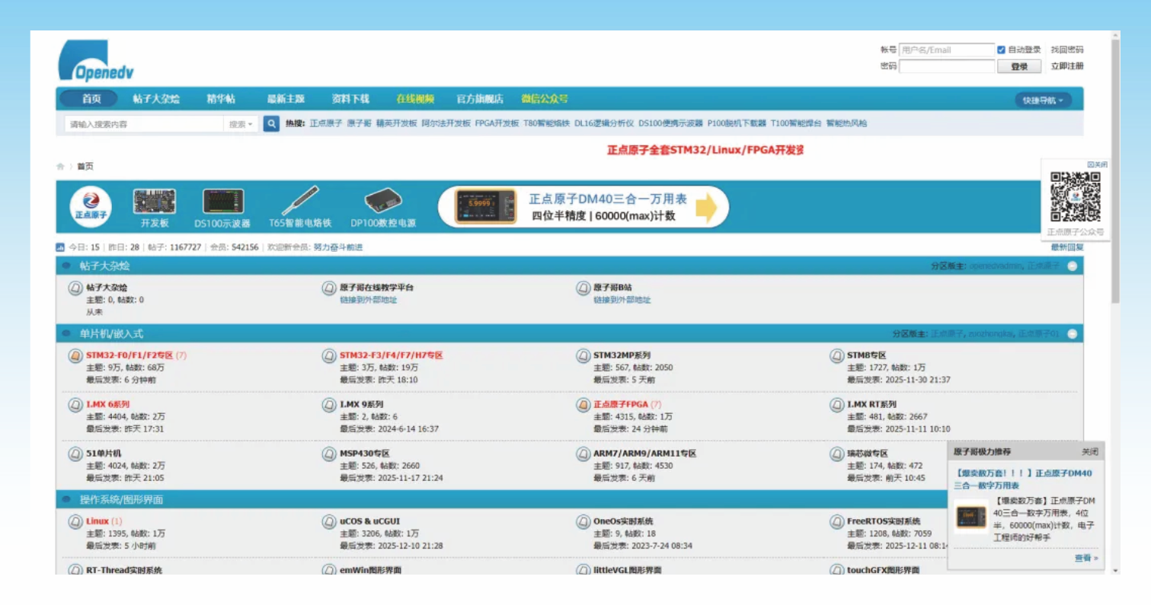
Task: Expand the 搜索 type dropdown
Action: (x=241, y=124)
